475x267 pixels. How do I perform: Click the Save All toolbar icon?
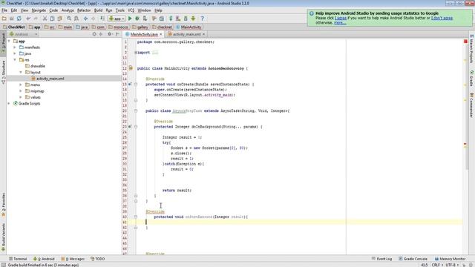tap(12, 19)
